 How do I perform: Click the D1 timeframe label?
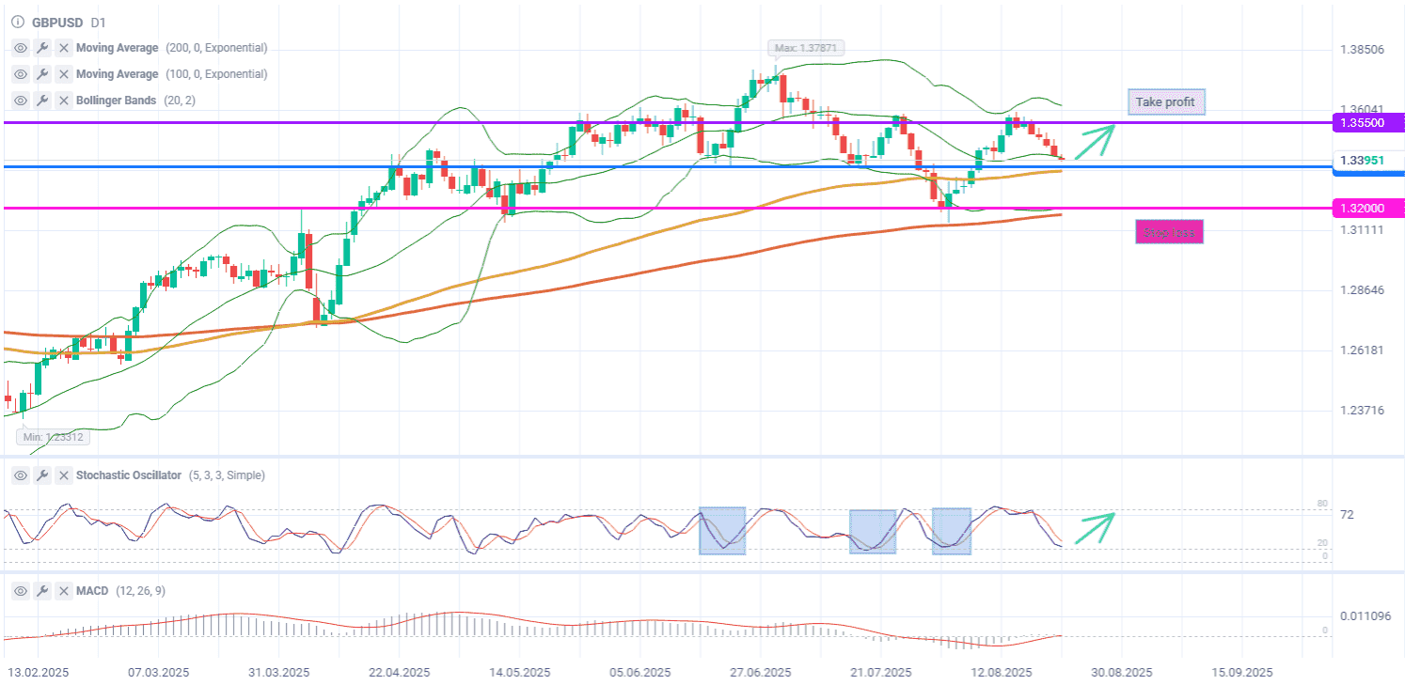tap(99, 21)
